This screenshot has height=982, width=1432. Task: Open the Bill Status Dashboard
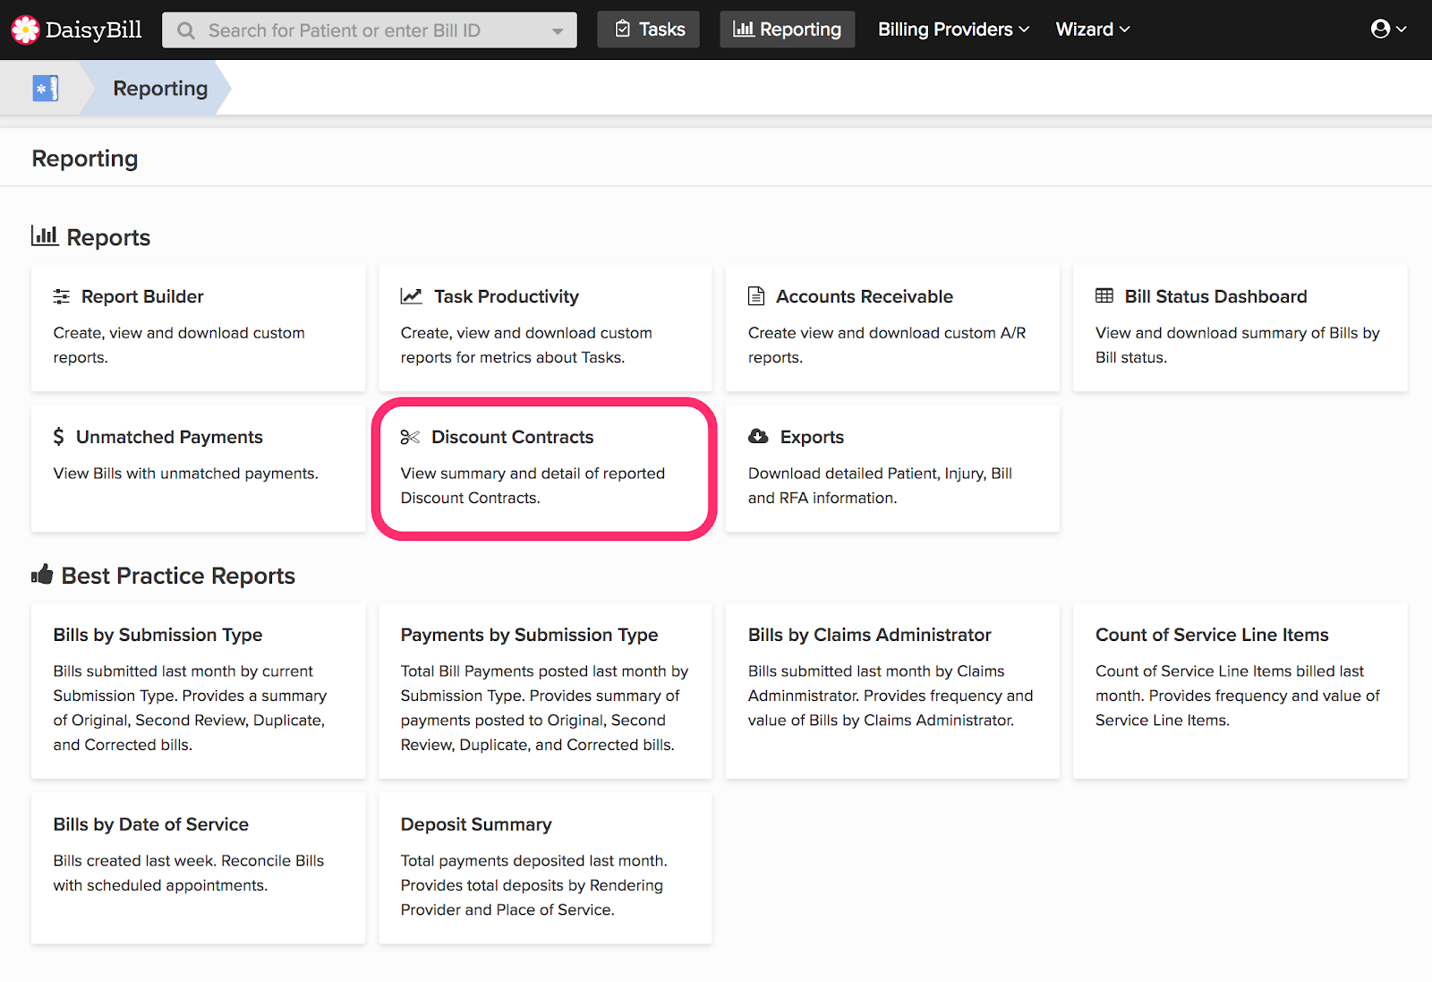point(1240,328)
